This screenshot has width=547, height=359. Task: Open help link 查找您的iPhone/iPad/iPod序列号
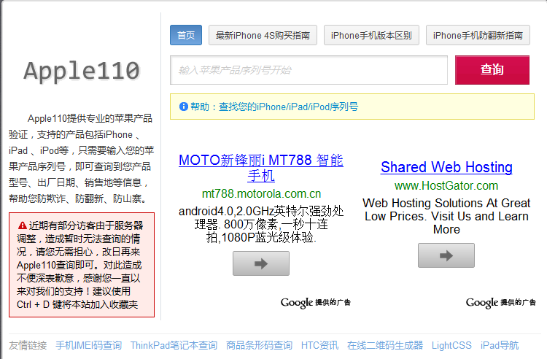[288, 107]
